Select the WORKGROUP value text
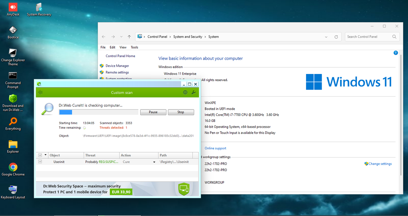 point(215,182)
